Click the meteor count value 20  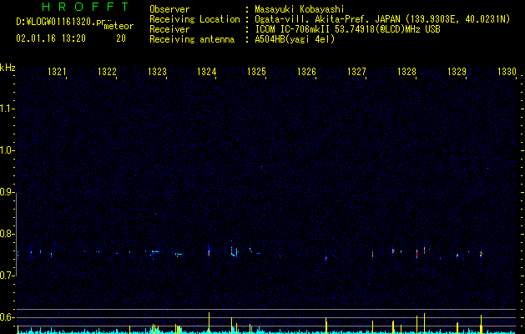click(121, 38)
